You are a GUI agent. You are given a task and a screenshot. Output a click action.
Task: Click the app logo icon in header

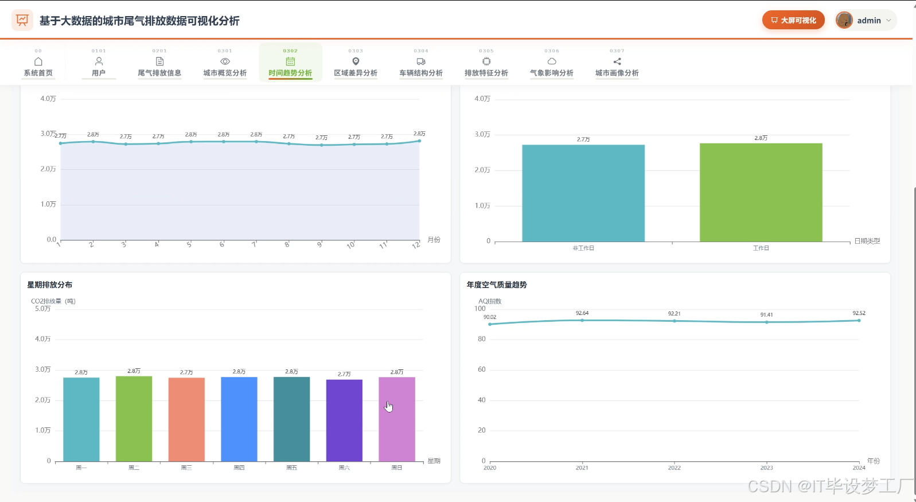tap(22, 20)
